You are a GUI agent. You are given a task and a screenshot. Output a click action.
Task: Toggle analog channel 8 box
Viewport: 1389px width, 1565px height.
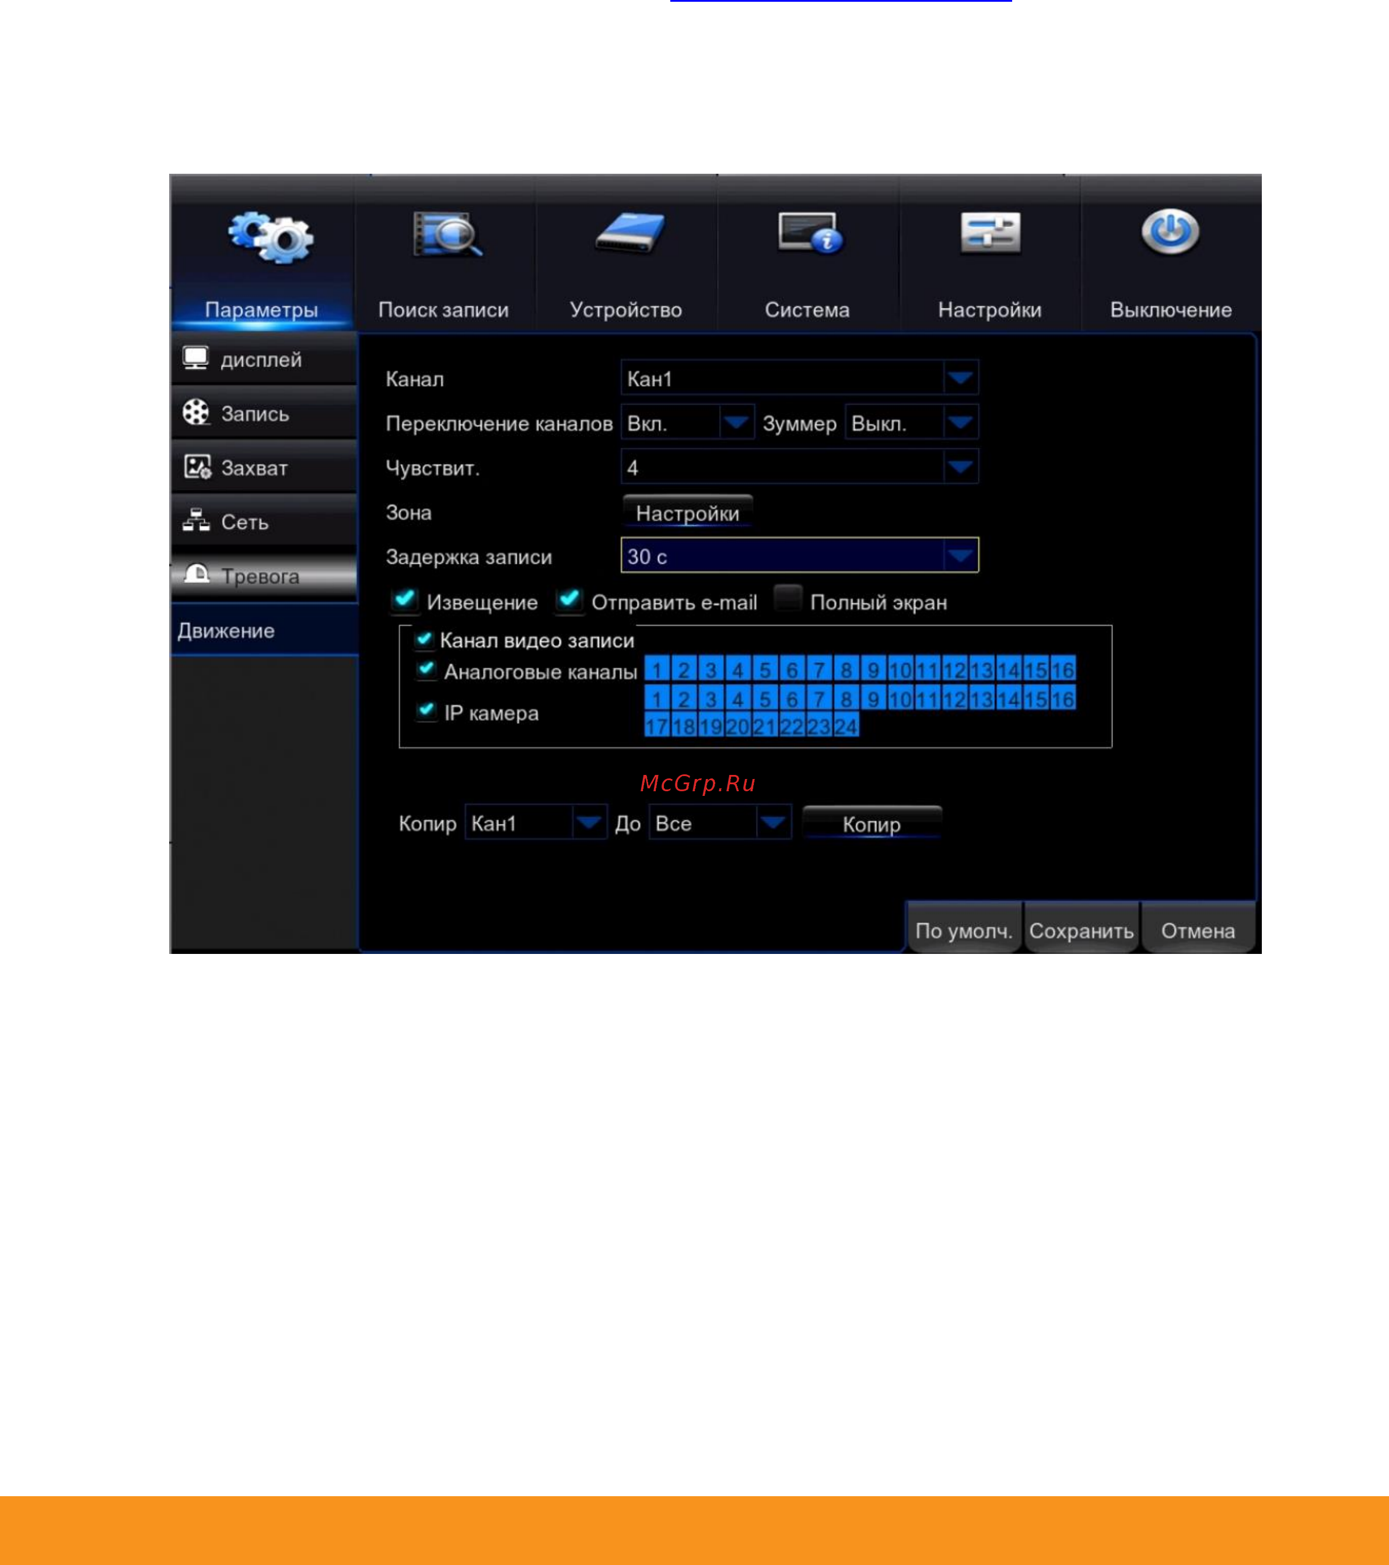click(846, 669)
